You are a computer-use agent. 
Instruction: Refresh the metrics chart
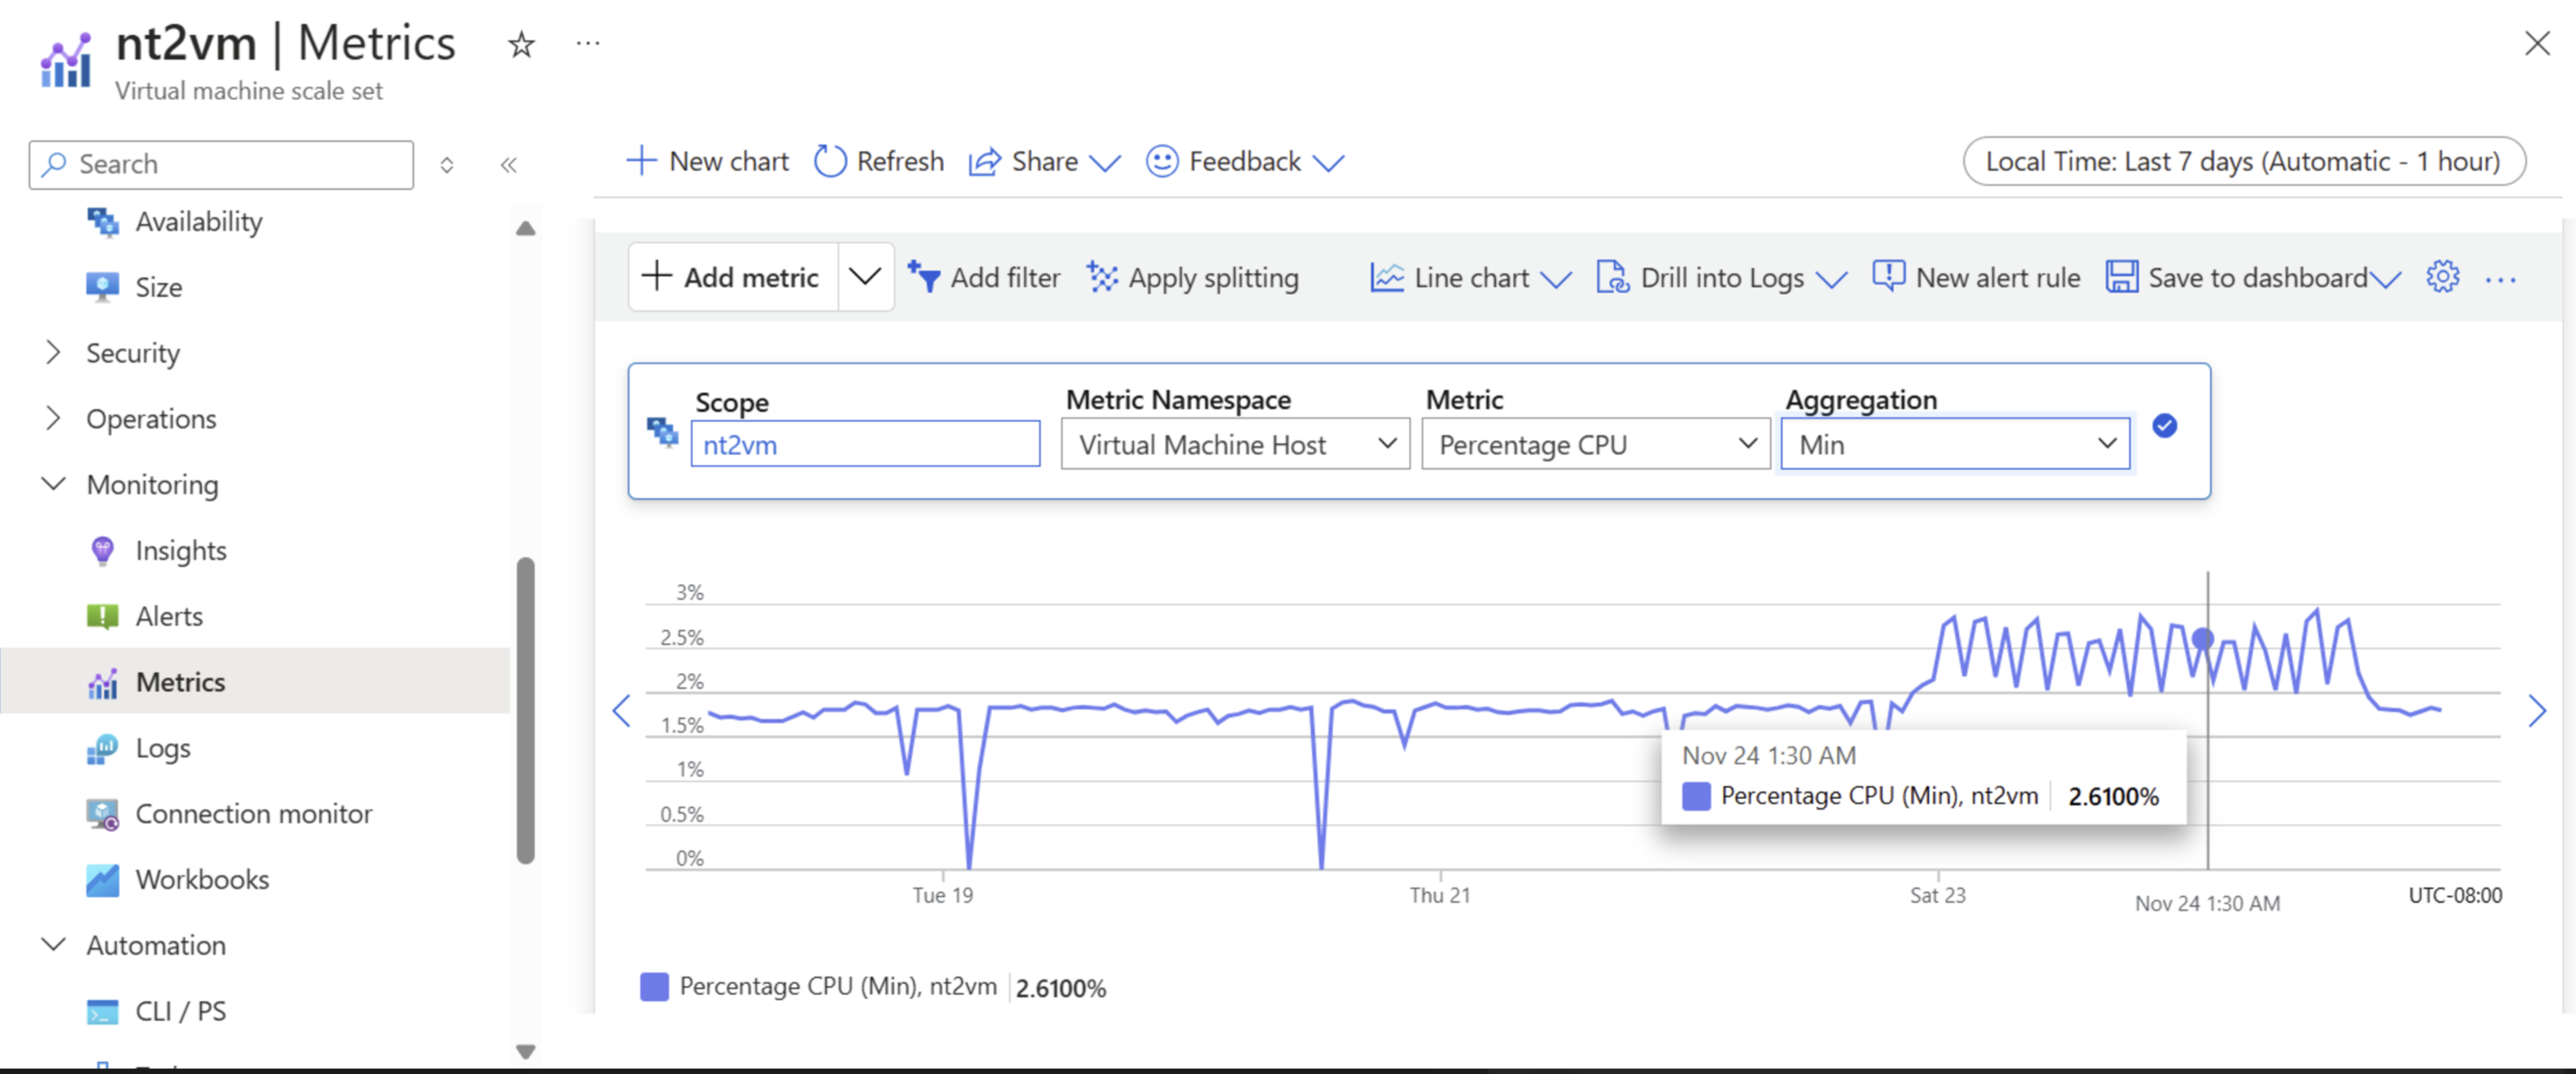point(878,161)
